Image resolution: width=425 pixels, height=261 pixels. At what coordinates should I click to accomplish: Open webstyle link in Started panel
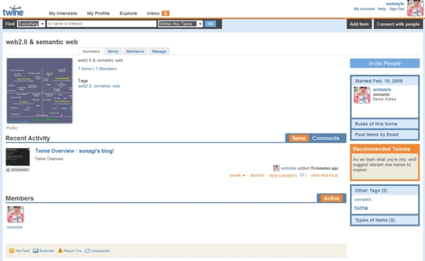pos(382,90)
